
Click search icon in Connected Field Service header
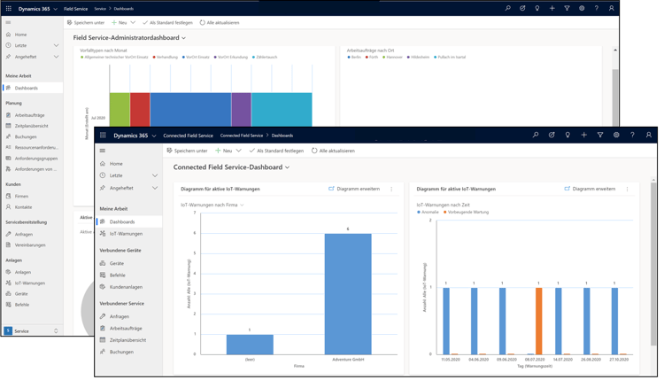click(x=536, y=136)
